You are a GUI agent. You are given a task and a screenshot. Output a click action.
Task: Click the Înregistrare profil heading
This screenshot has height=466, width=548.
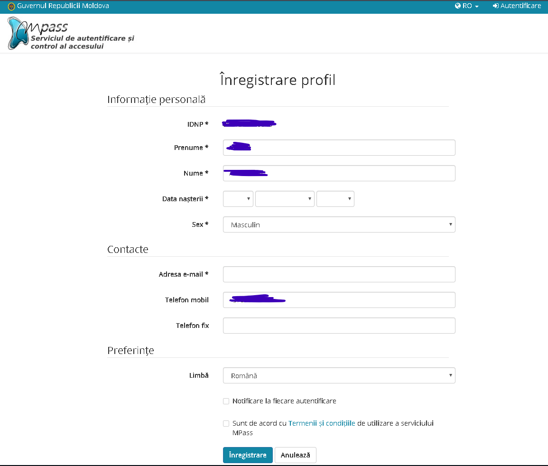pos(278,80)
